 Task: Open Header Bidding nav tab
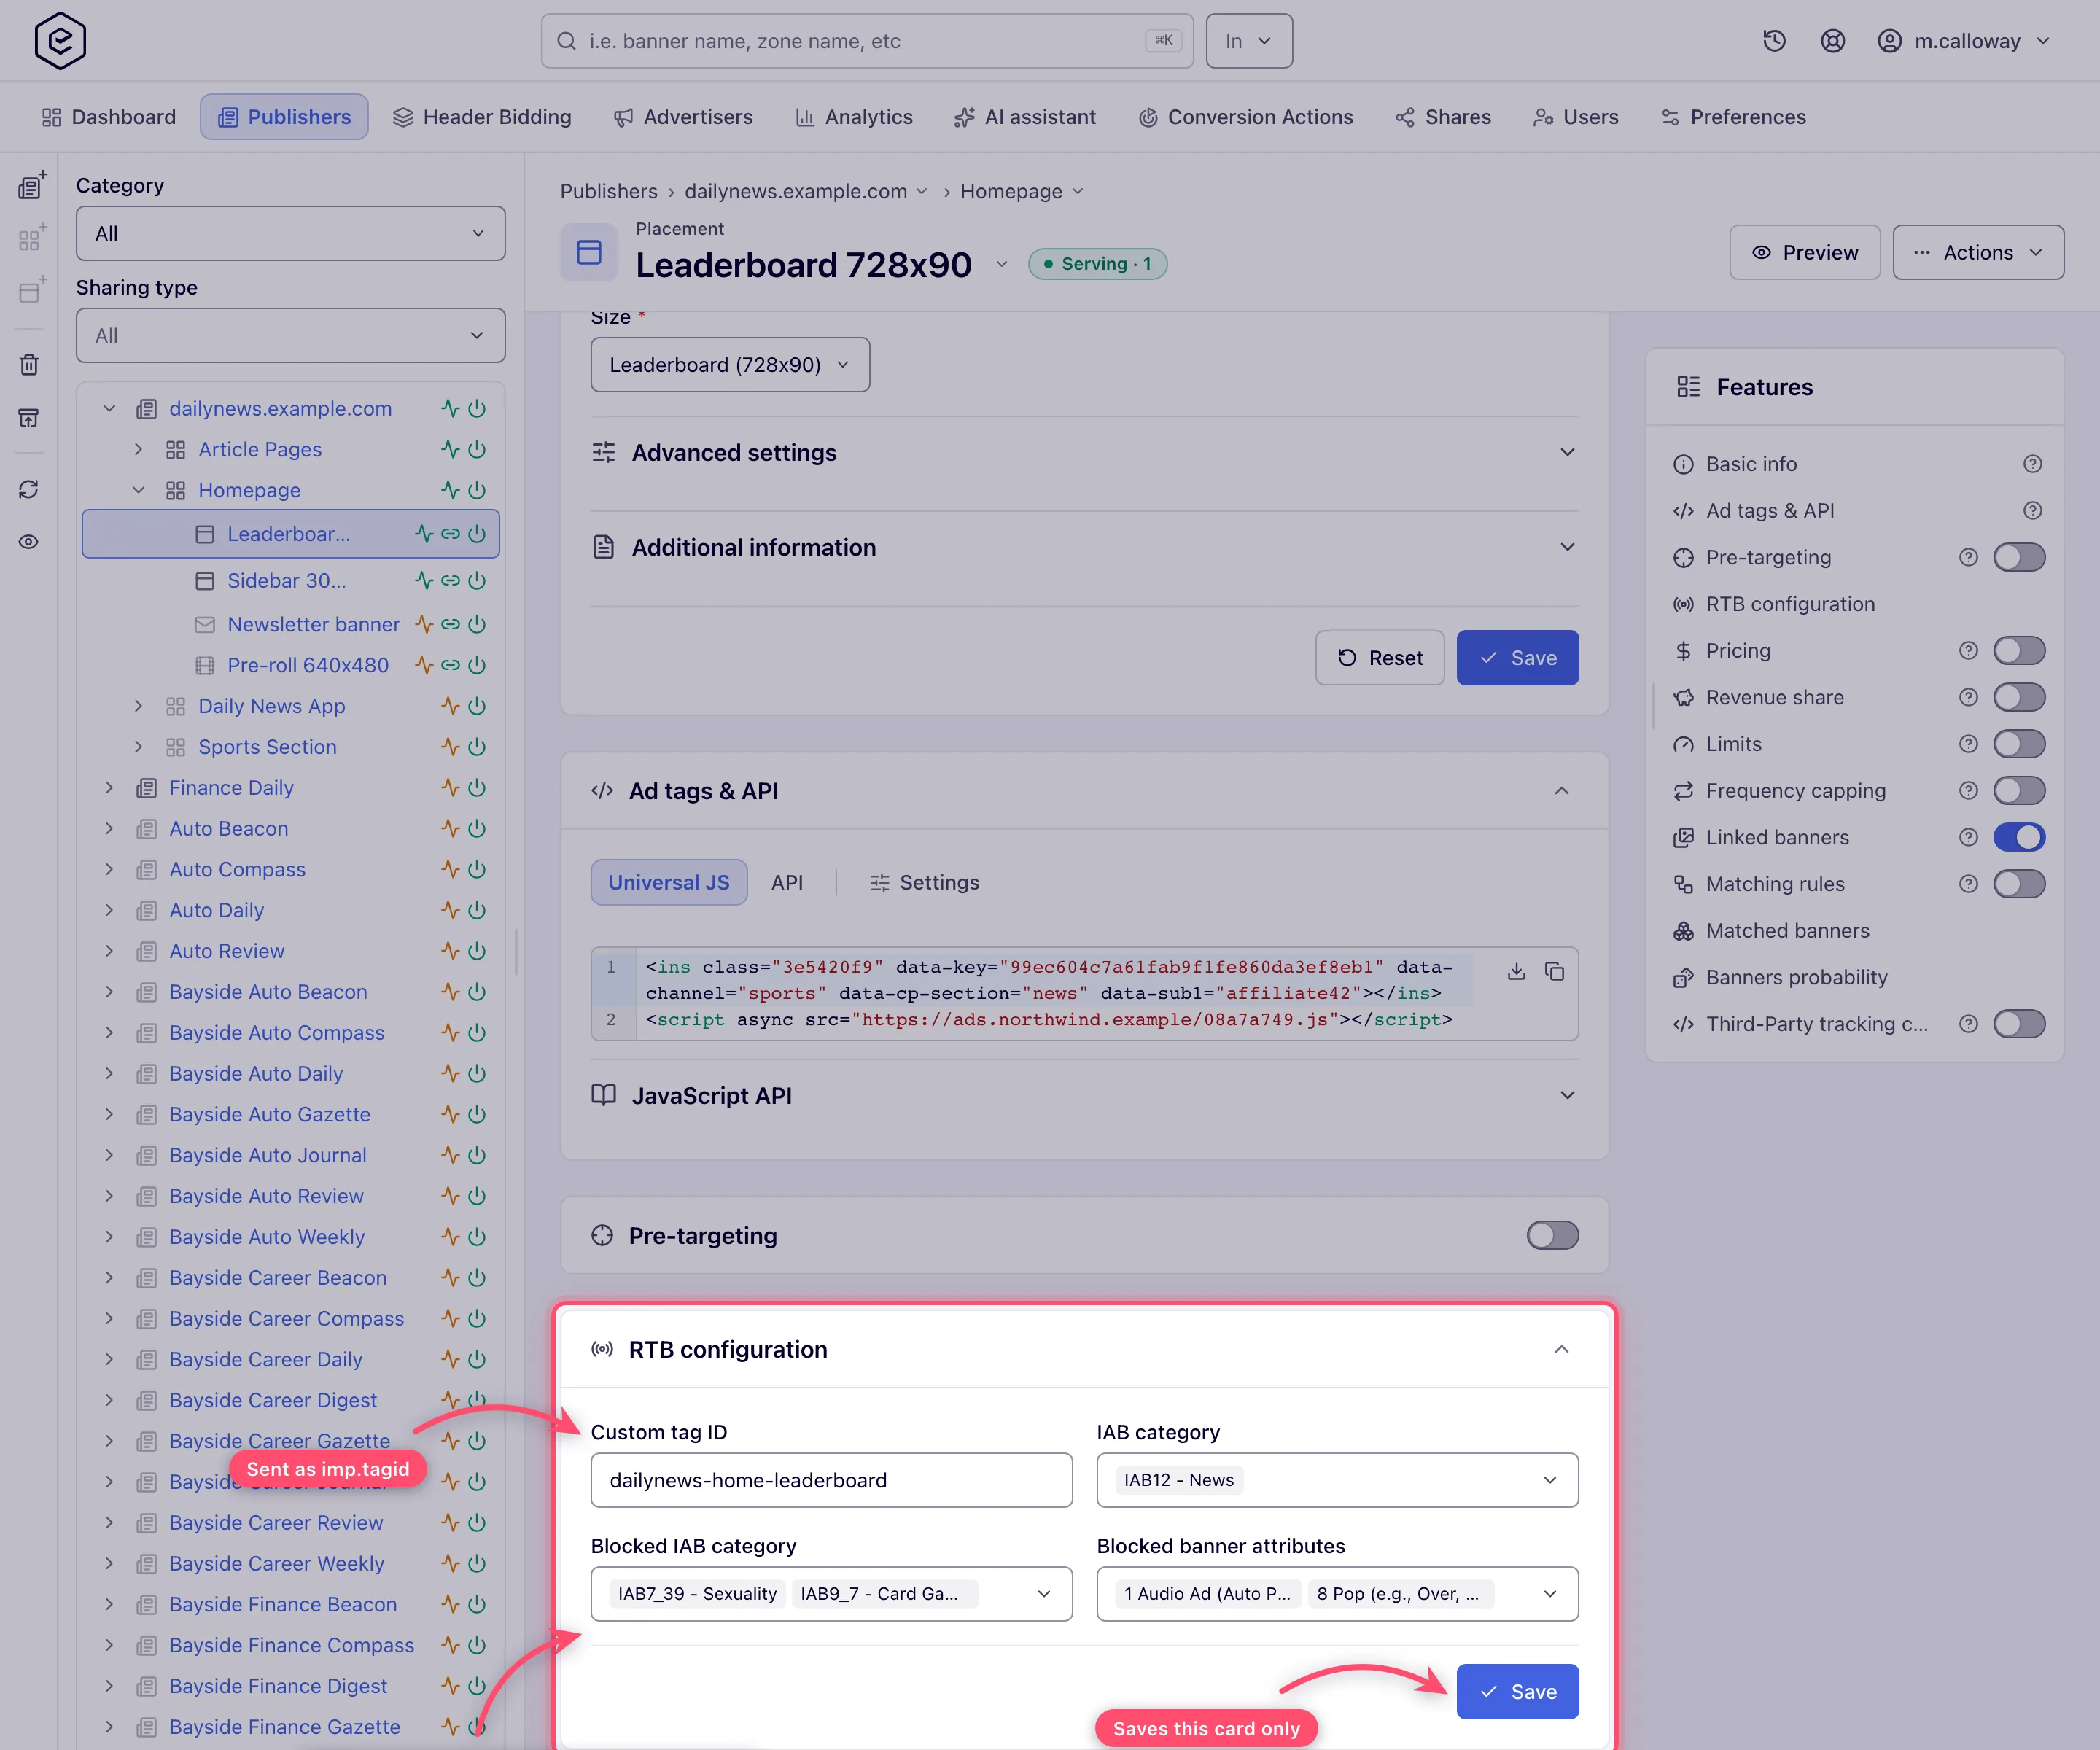click(x=482, y=117)
